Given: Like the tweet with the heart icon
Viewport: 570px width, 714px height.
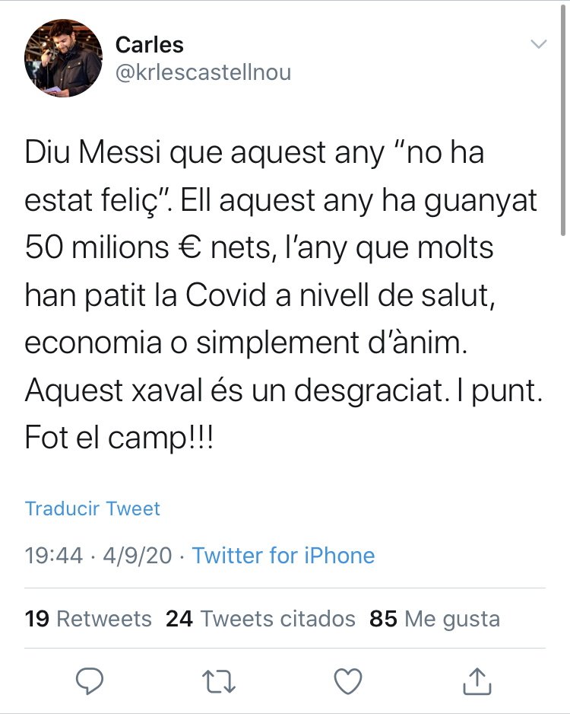Looking at the screenshot, I should (348, 680).
